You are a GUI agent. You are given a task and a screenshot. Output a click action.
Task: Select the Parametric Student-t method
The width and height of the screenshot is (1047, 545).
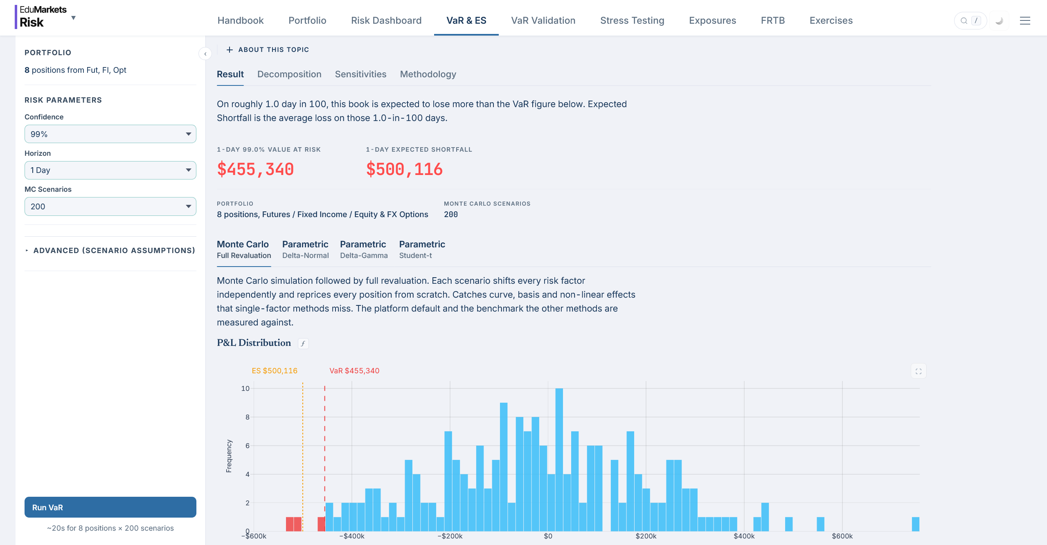422,249
